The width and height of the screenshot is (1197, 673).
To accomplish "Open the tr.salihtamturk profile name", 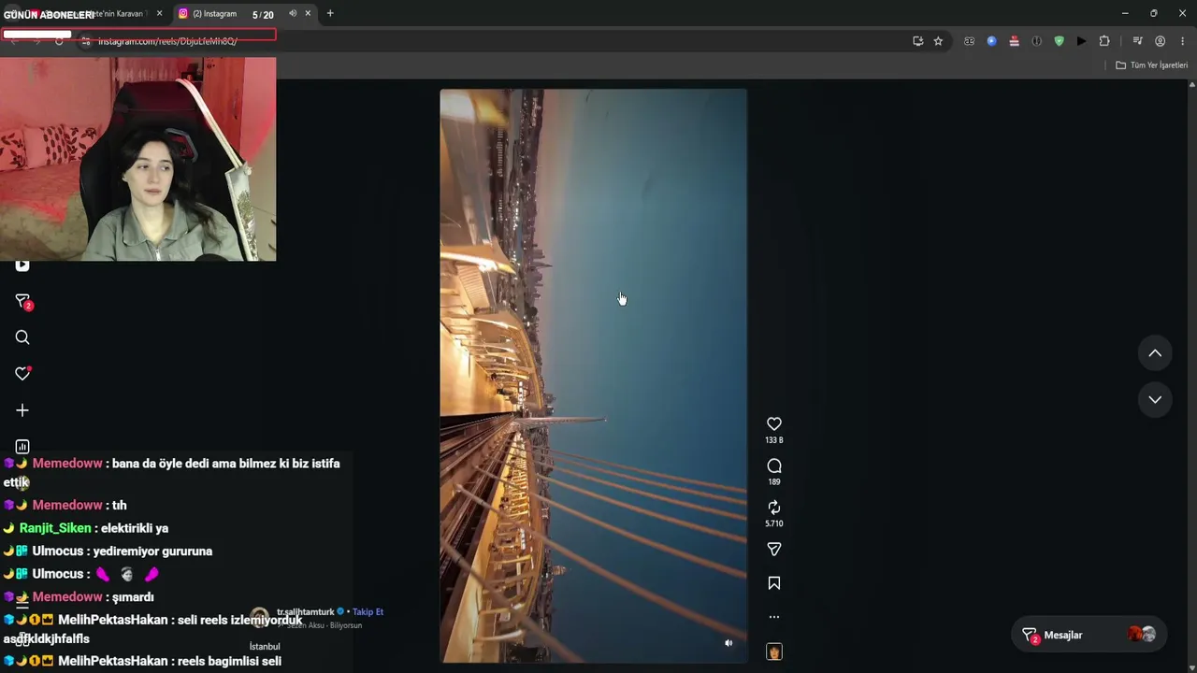I will (305, 612).
